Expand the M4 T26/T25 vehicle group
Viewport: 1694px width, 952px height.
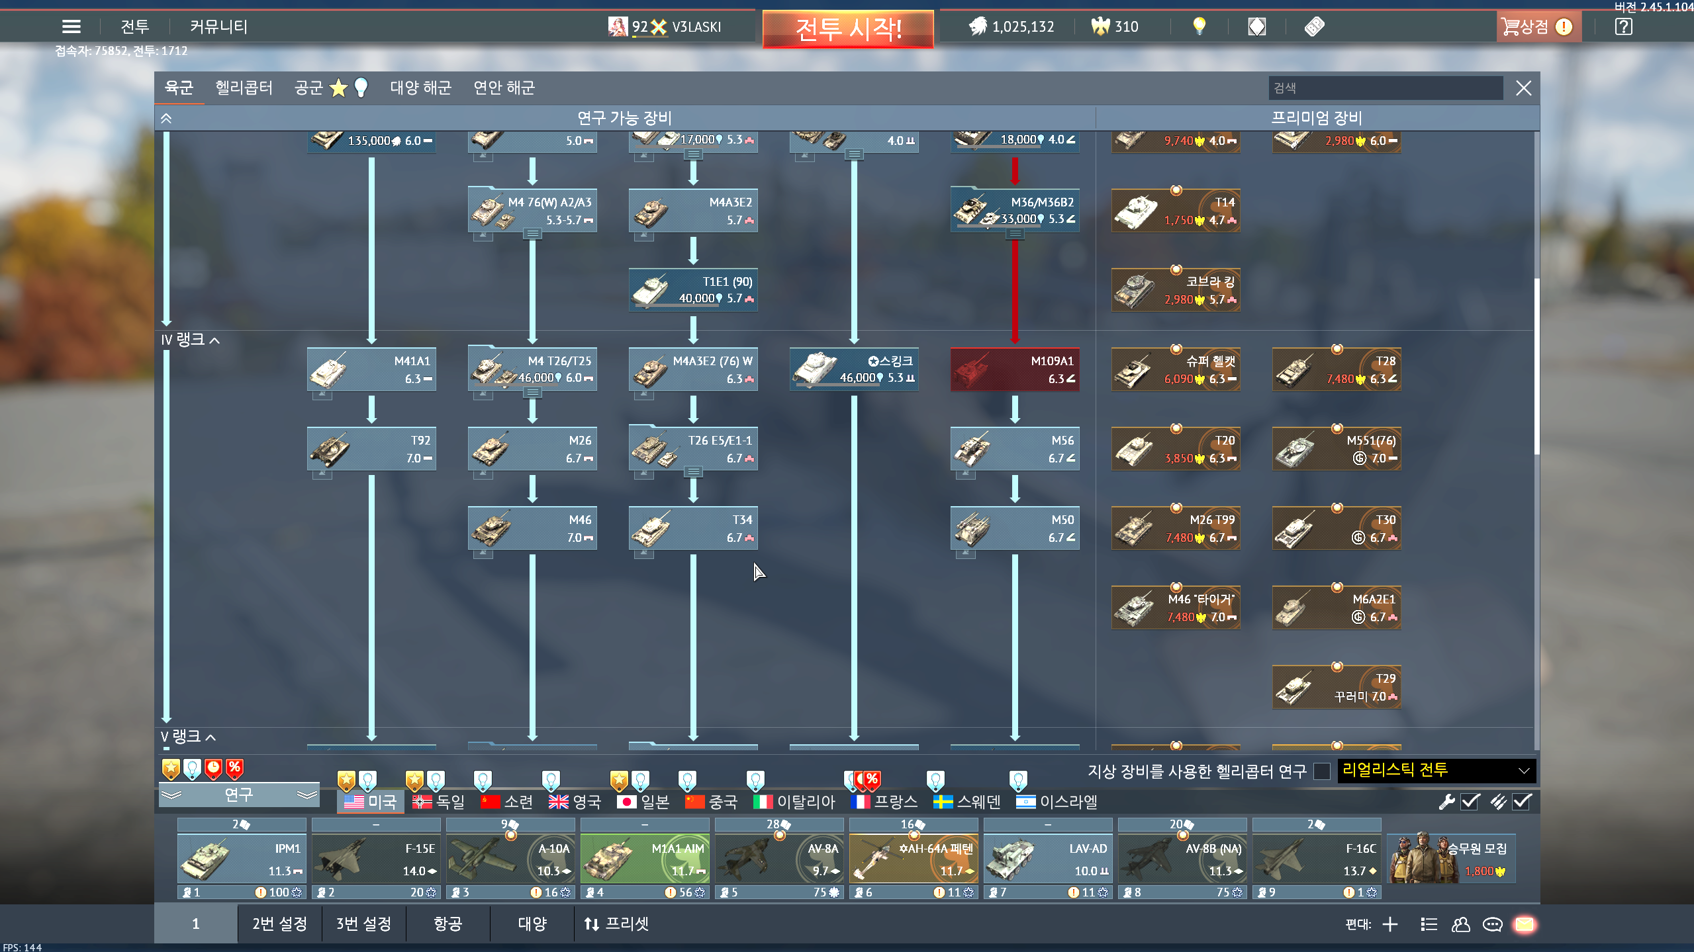pos(532,392)
